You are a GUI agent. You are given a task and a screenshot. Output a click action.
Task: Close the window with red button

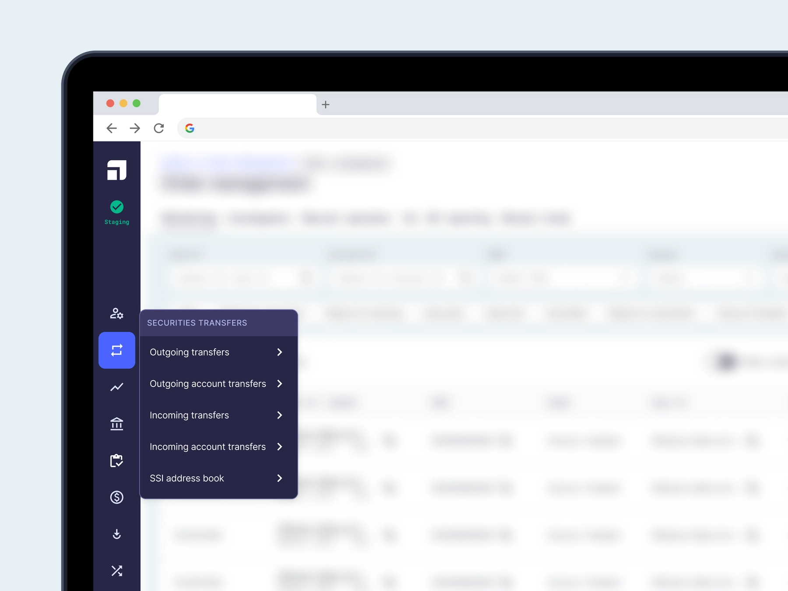pos(110,103)
